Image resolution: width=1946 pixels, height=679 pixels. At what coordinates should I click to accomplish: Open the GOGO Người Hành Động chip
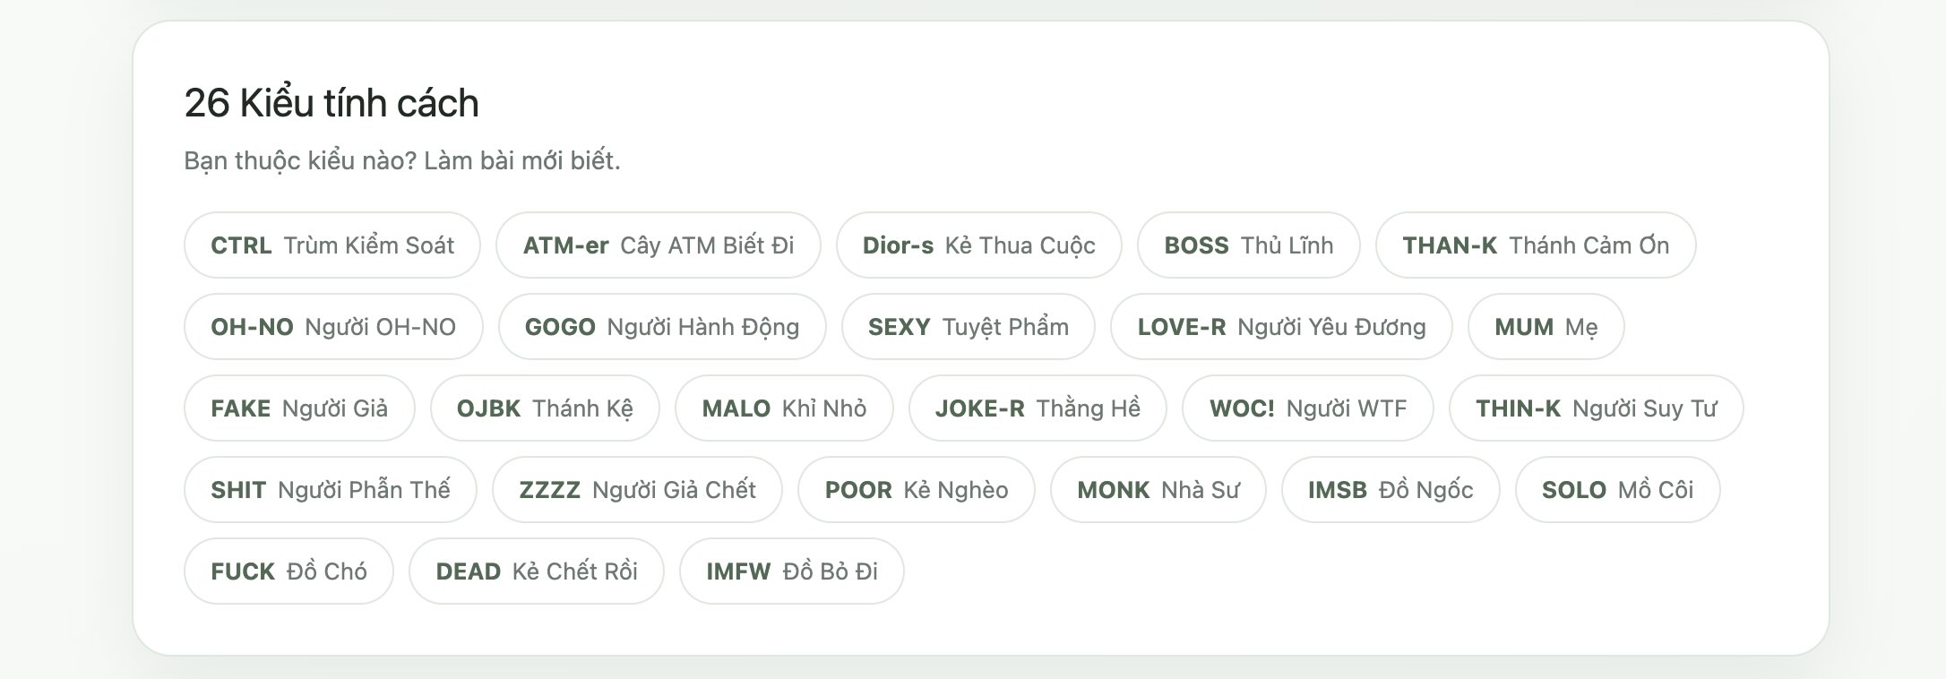click(661, 327)
